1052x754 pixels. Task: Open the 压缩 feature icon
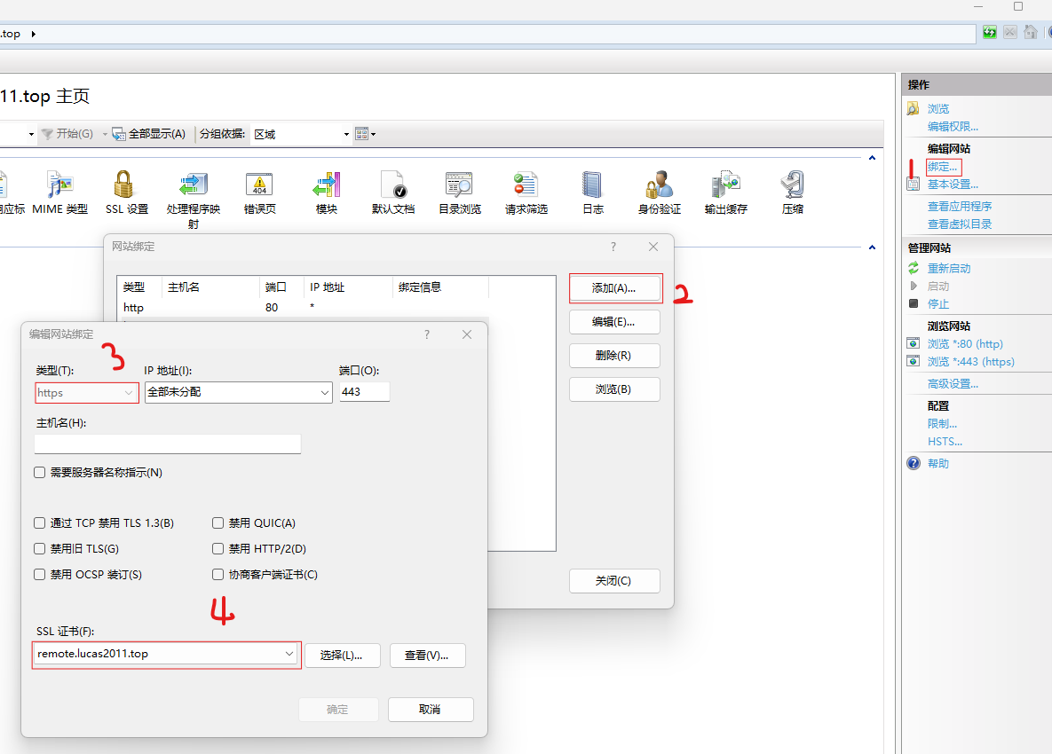[792, 185]
